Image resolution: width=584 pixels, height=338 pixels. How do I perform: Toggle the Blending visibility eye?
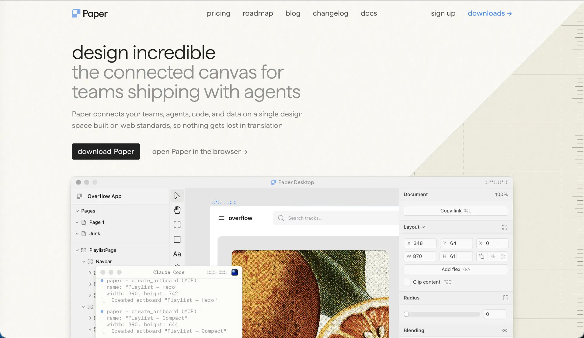click(x=505, y=330)
